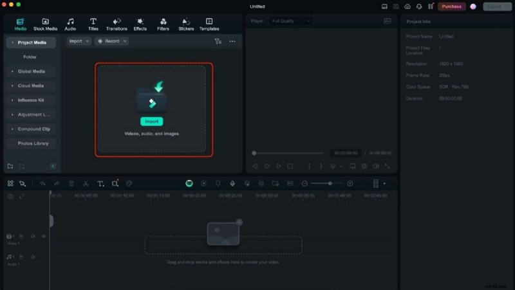Adjust player volume speaker icon

click(x=376, y=167)
